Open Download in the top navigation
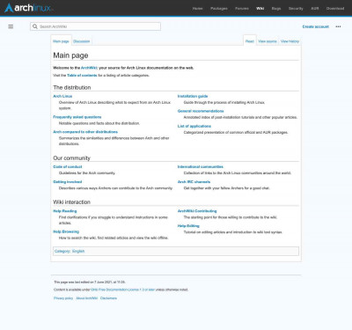352x330 pixels. 335,9
